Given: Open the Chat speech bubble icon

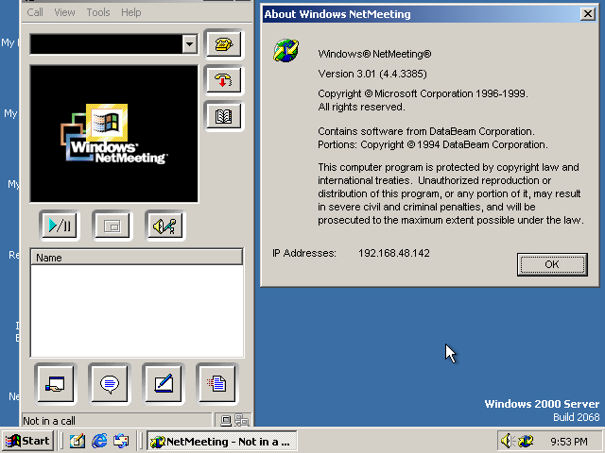Looking at the screenshot, I should click(x=110, y=384).
